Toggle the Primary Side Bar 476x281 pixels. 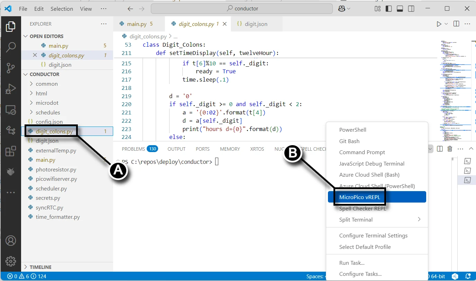[x=388, y=9]
